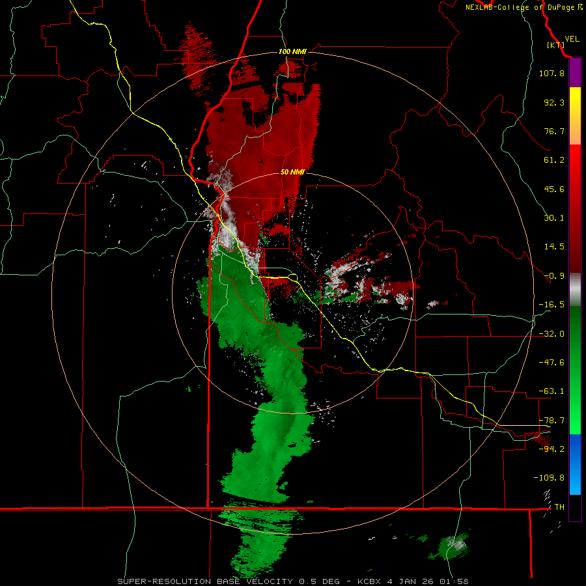Click the 100 NMI range ring label
586x586 pixels.
pyautogui.click(x=292, y=51)
